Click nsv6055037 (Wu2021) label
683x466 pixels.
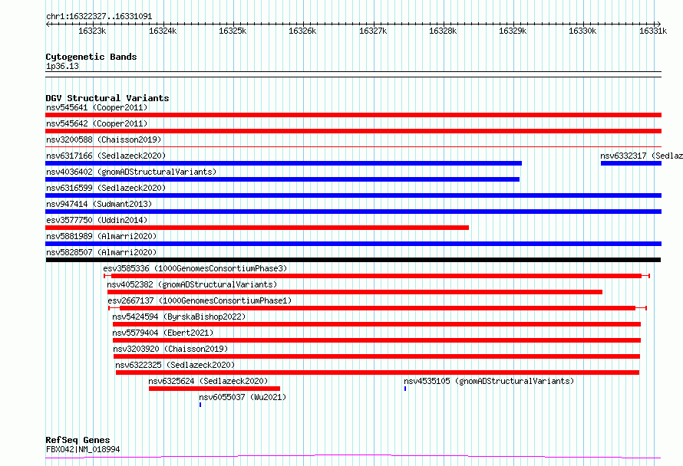[x=243, y=397]
